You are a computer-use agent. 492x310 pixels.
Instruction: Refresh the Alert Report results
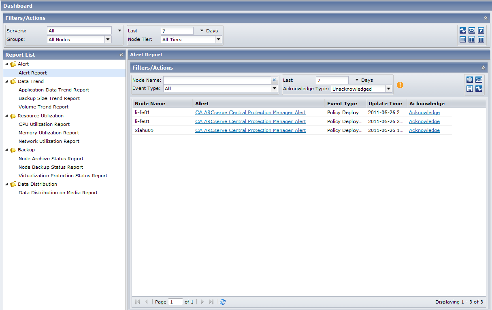pyautogui.click(x=479, y=89)
